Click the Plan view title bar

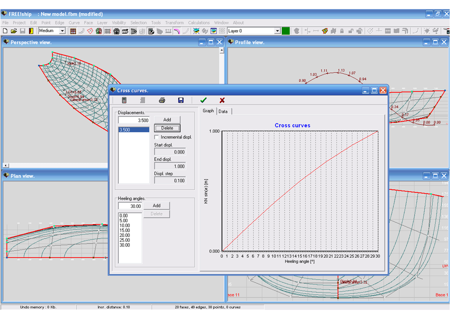(55, 176)
